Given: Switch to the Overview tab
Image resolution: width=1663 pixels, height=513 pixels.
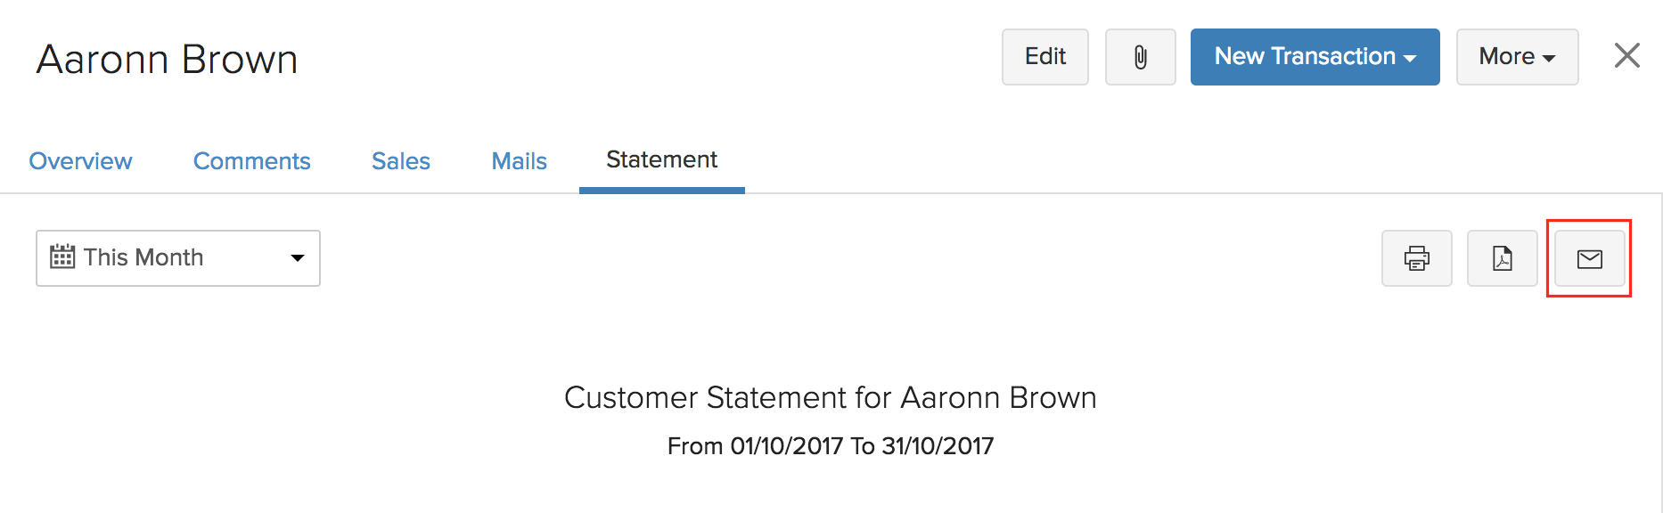Looking at the screenshot, I should [x=80, y=161].
